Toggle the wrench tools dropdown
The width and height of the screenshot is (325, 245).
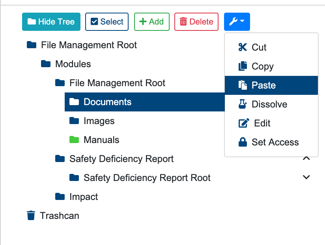point(237,22)
